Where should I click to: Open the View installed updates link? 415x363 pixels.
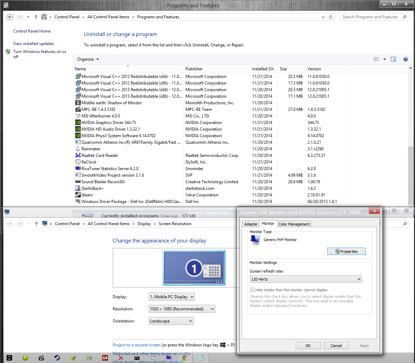pyautogui.click(x=33, y=43)
